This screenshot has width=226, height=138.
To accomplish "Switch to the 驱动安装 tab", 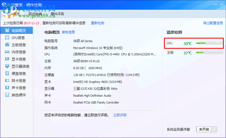I will (x=35, y=14).
